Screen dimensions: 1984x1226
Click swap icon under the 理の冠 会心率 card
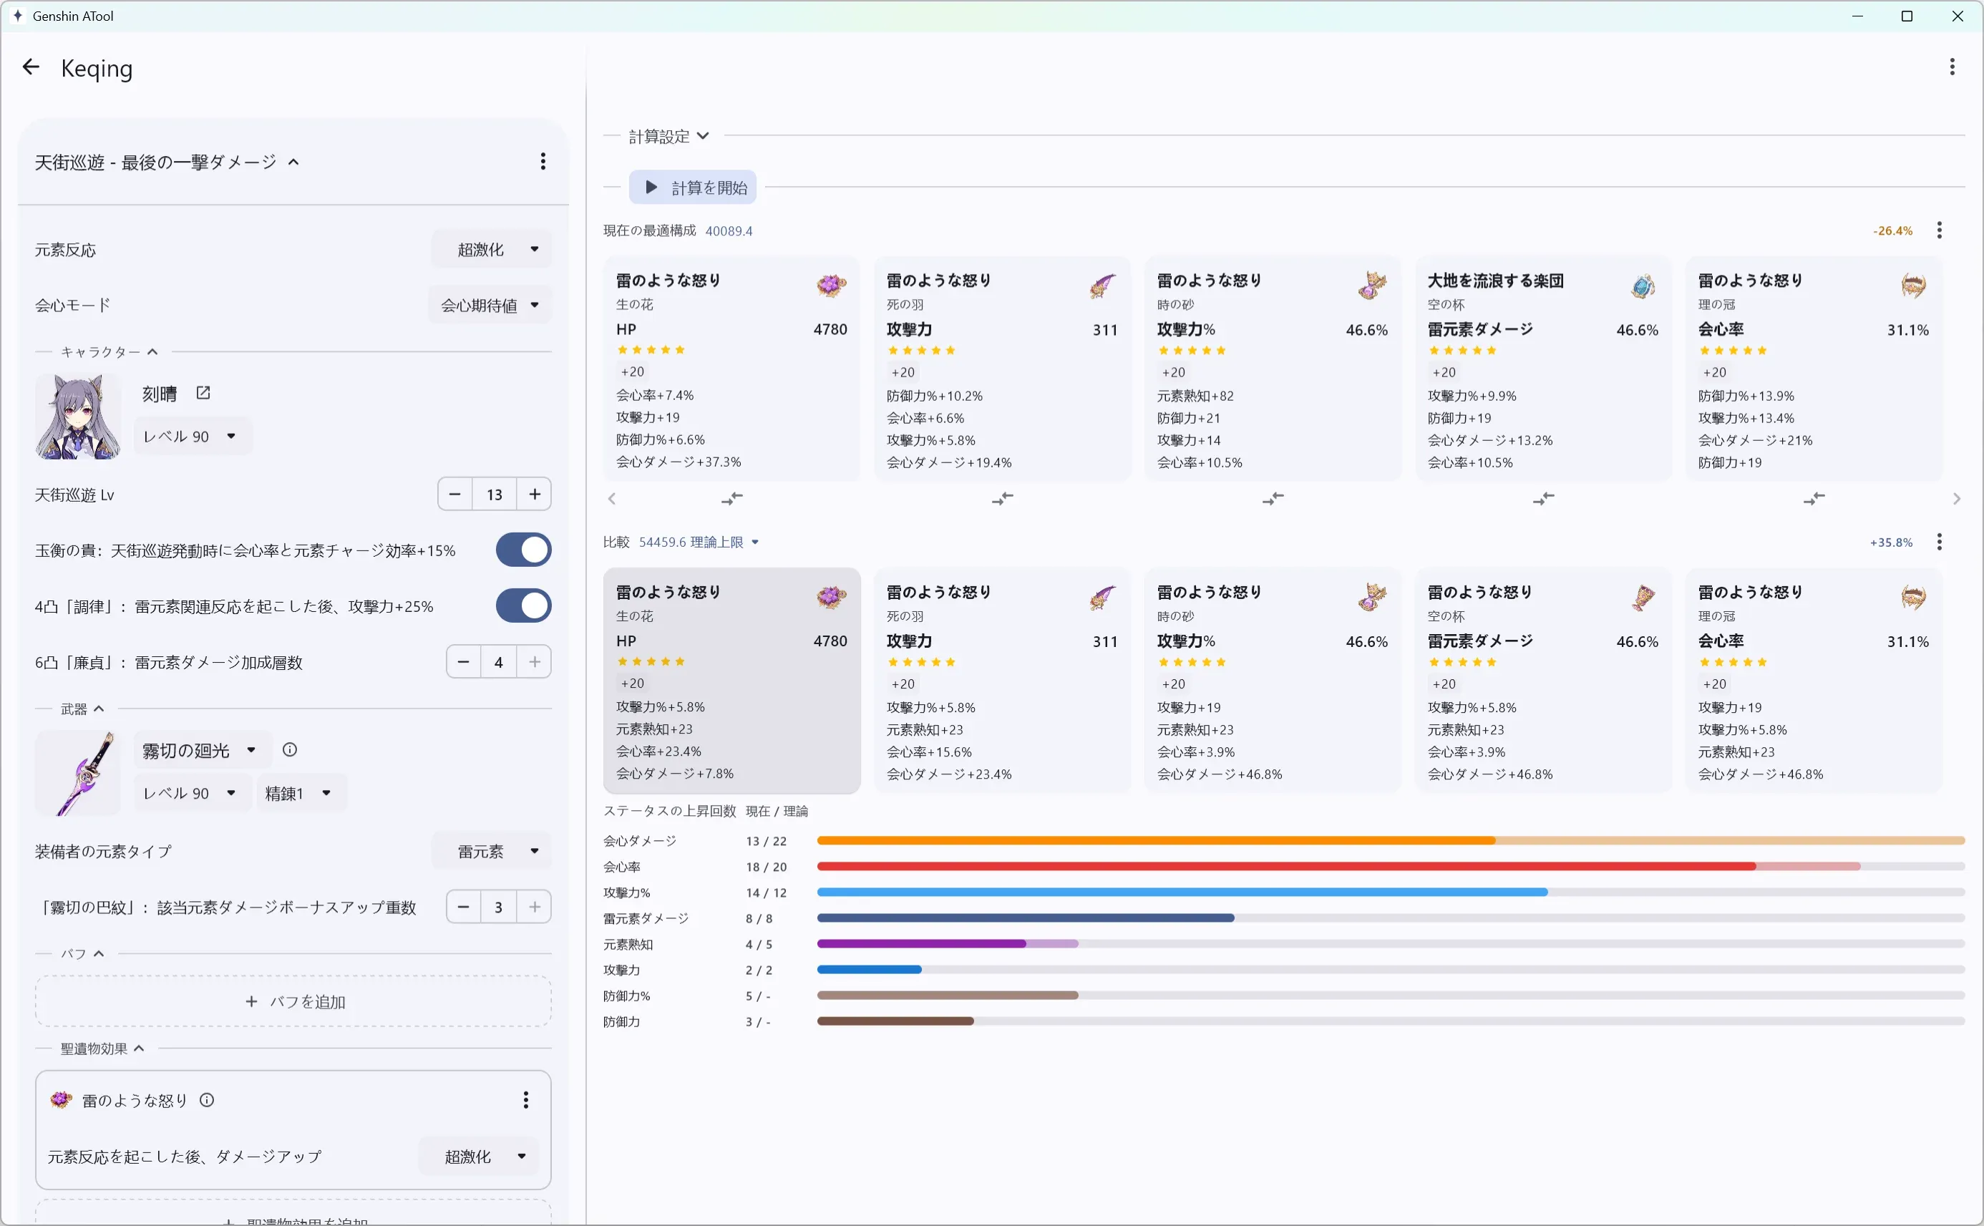[1814, 498]
